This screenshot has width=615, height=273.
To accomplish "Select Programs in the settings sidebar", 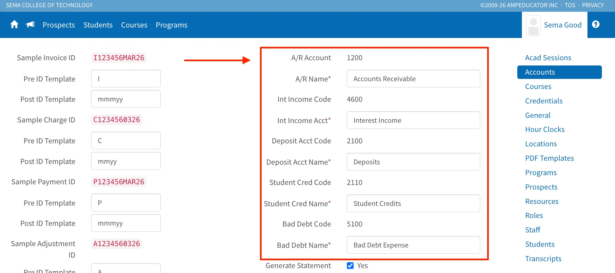I will click(x=541, y=173).
